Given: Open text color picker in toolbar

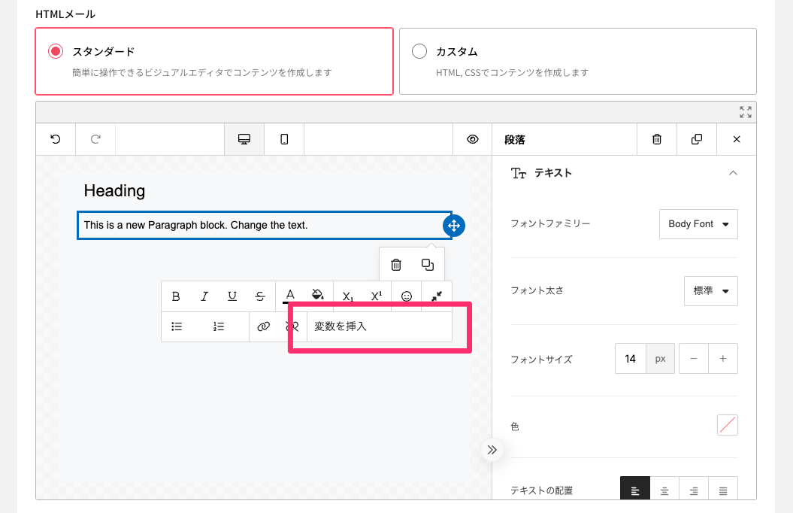Looking at the screenshot, I should coord(290,296).
